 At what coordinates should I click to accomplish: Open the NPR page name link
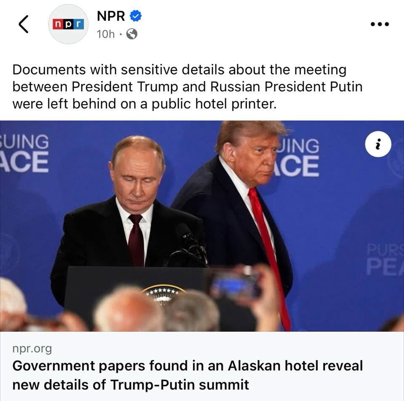(x=111, y=16)
